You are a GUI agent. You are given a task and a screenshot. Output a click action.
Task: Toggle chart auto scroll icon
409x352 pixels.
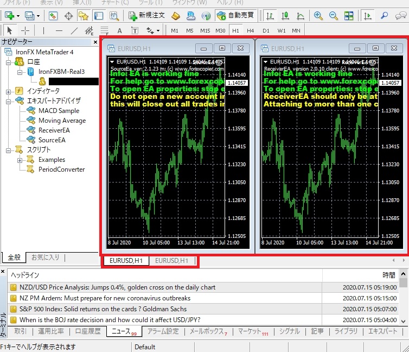click(x=368, y=16)
